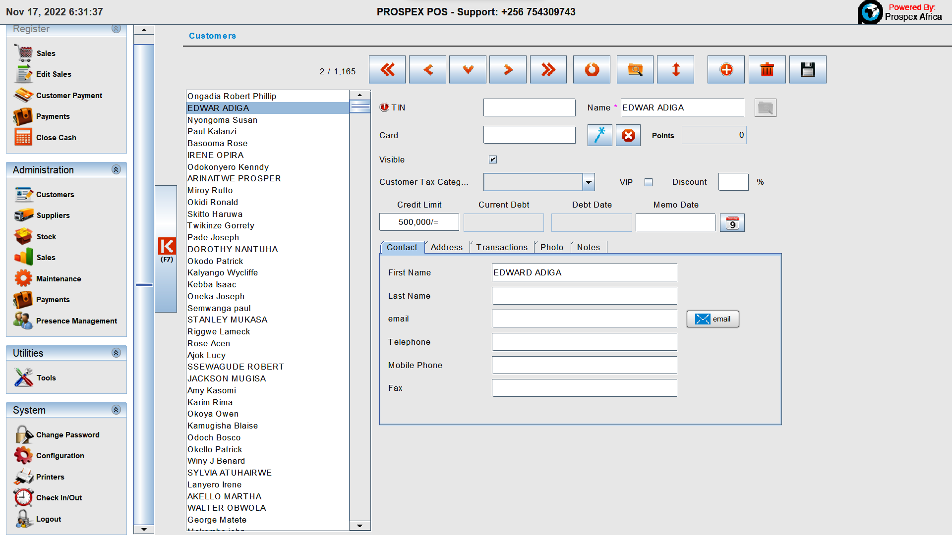Clear card with red X icon
The width and height of the screenshot is (952, 535).
point(628,135)
